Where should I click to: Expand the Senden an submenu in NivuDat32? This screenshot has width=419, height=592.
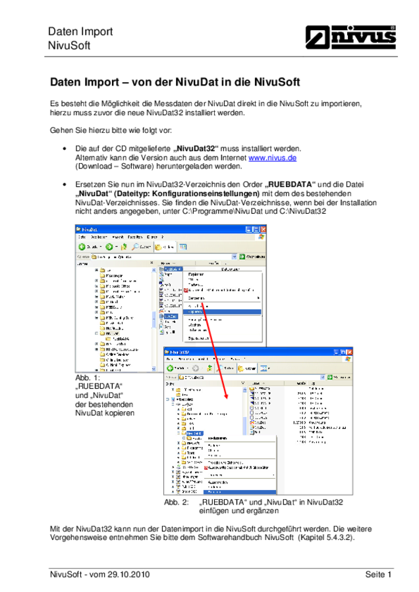(x=240, y=474)
